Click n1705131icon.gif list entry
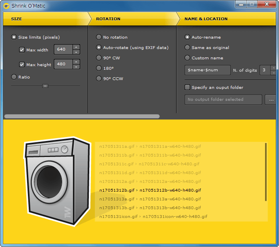This screenshot has height=247, width=279. (x=153, y=216)
